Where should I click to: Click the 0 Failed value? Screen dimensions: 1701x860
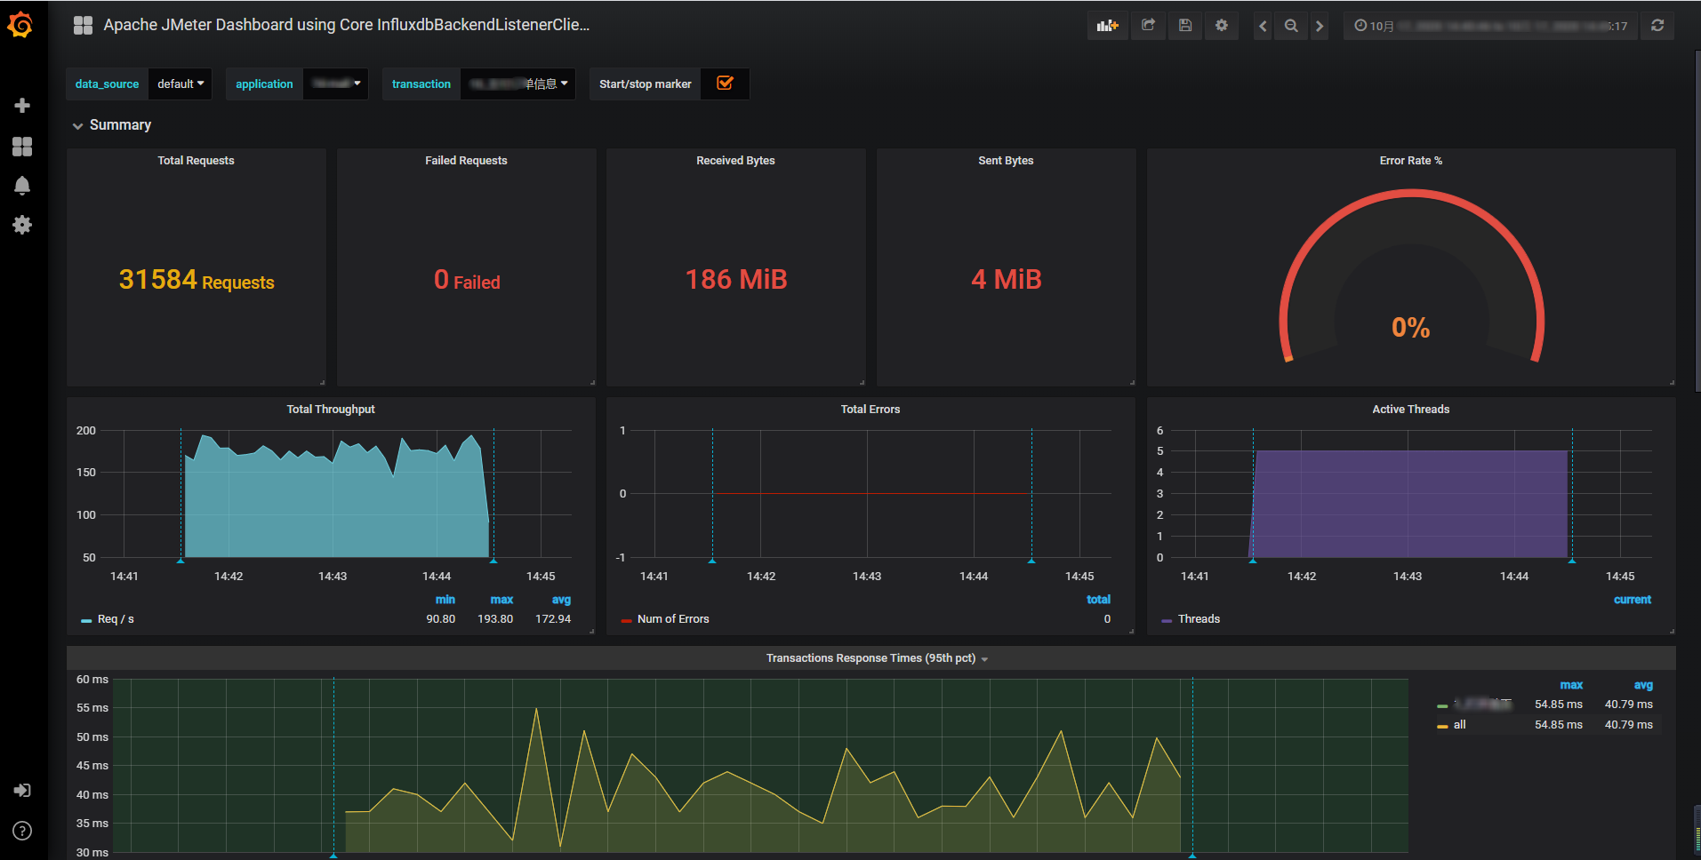(467, 280)
